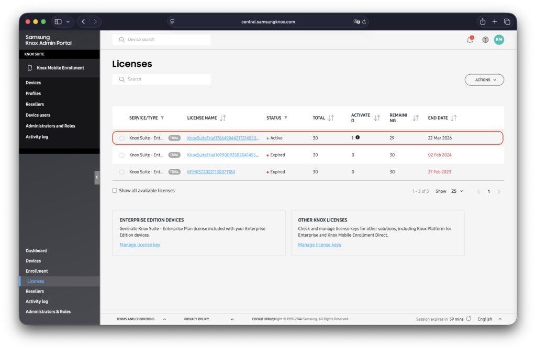Open Activity log in Knox Mobile Enrollment menu
The image size is (536, 350).
(37, 137)
